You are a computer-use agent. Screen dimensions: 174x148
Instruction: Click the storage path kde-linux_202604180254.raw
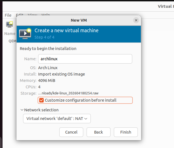(68, 93)
